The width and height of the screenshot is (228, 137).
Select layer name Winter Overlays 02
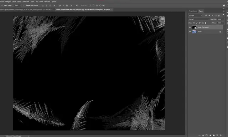coord(203,27)
